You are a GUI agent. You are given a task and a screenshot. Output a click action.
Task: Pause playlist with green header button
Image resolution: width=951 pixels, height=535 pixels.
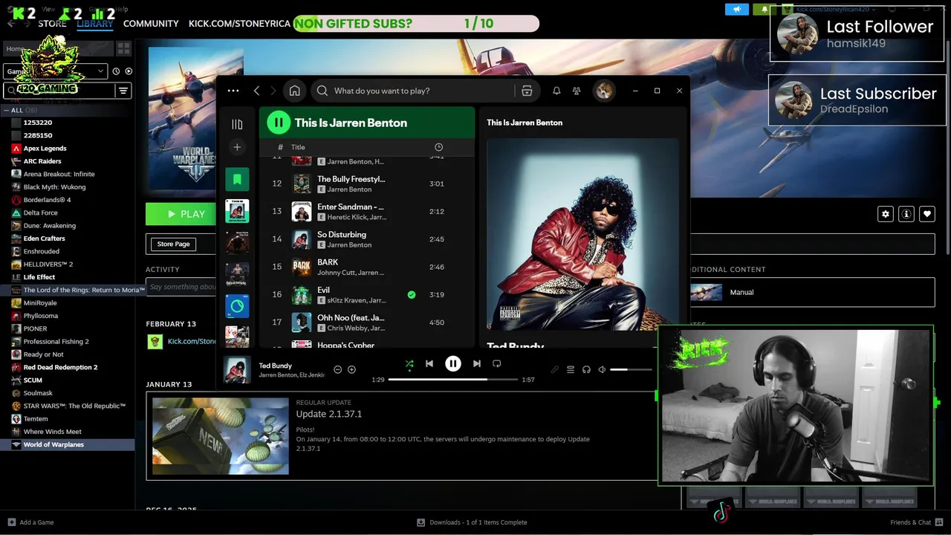(x=279, y=123)
